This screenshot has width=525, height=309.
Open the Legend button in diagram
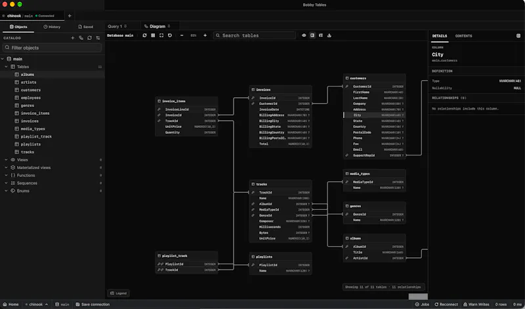click(x=118, y=293)
